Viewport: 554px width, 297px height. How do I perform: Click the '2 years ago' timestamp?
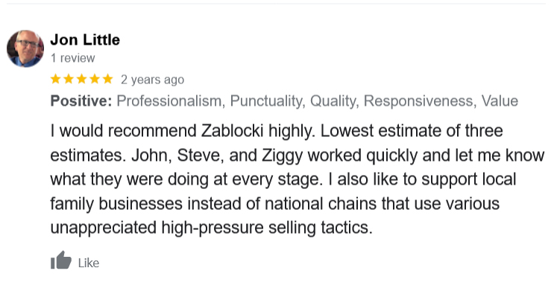click(x=152, y=80)
